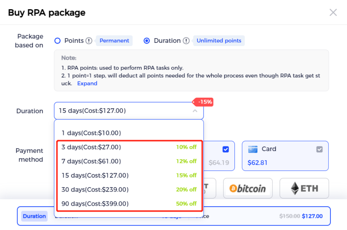Click the info icon next to Duration

coord(186,41)
